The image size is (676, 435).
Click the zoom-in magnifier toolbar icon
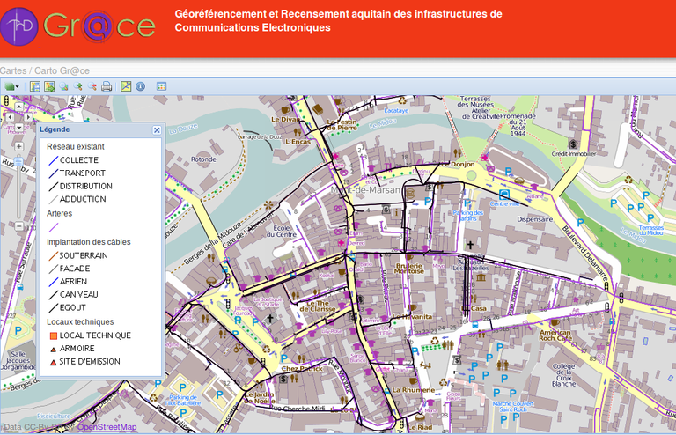pos(63,86)
